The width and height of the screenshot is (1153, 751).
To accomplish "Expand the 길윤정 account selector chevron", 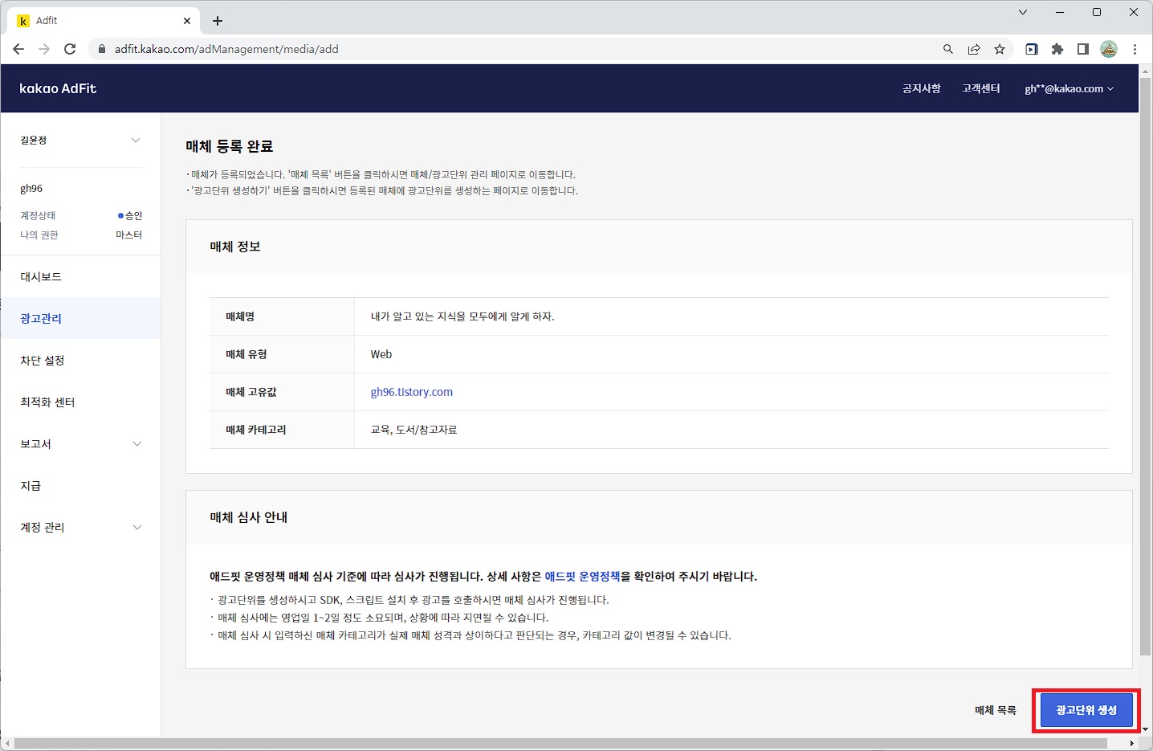I will 136,141.
